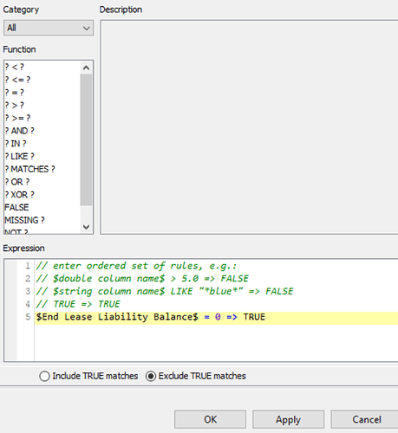
Task: Select the Include TRUE matches option
Action: pos(88,376)
